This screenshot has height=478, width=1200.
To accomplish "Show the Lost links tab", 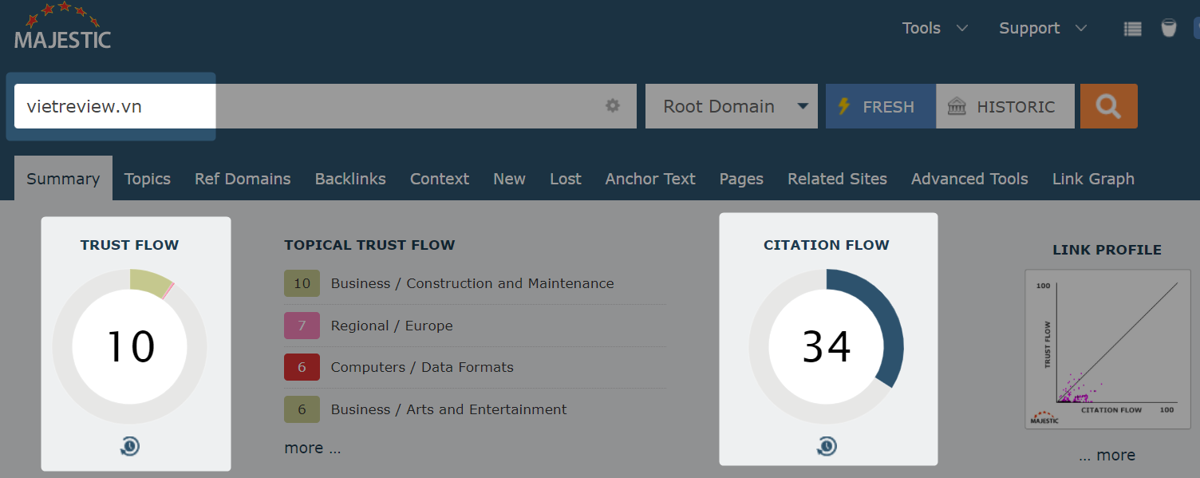I will pyautogui.click(x=566, y=179).
